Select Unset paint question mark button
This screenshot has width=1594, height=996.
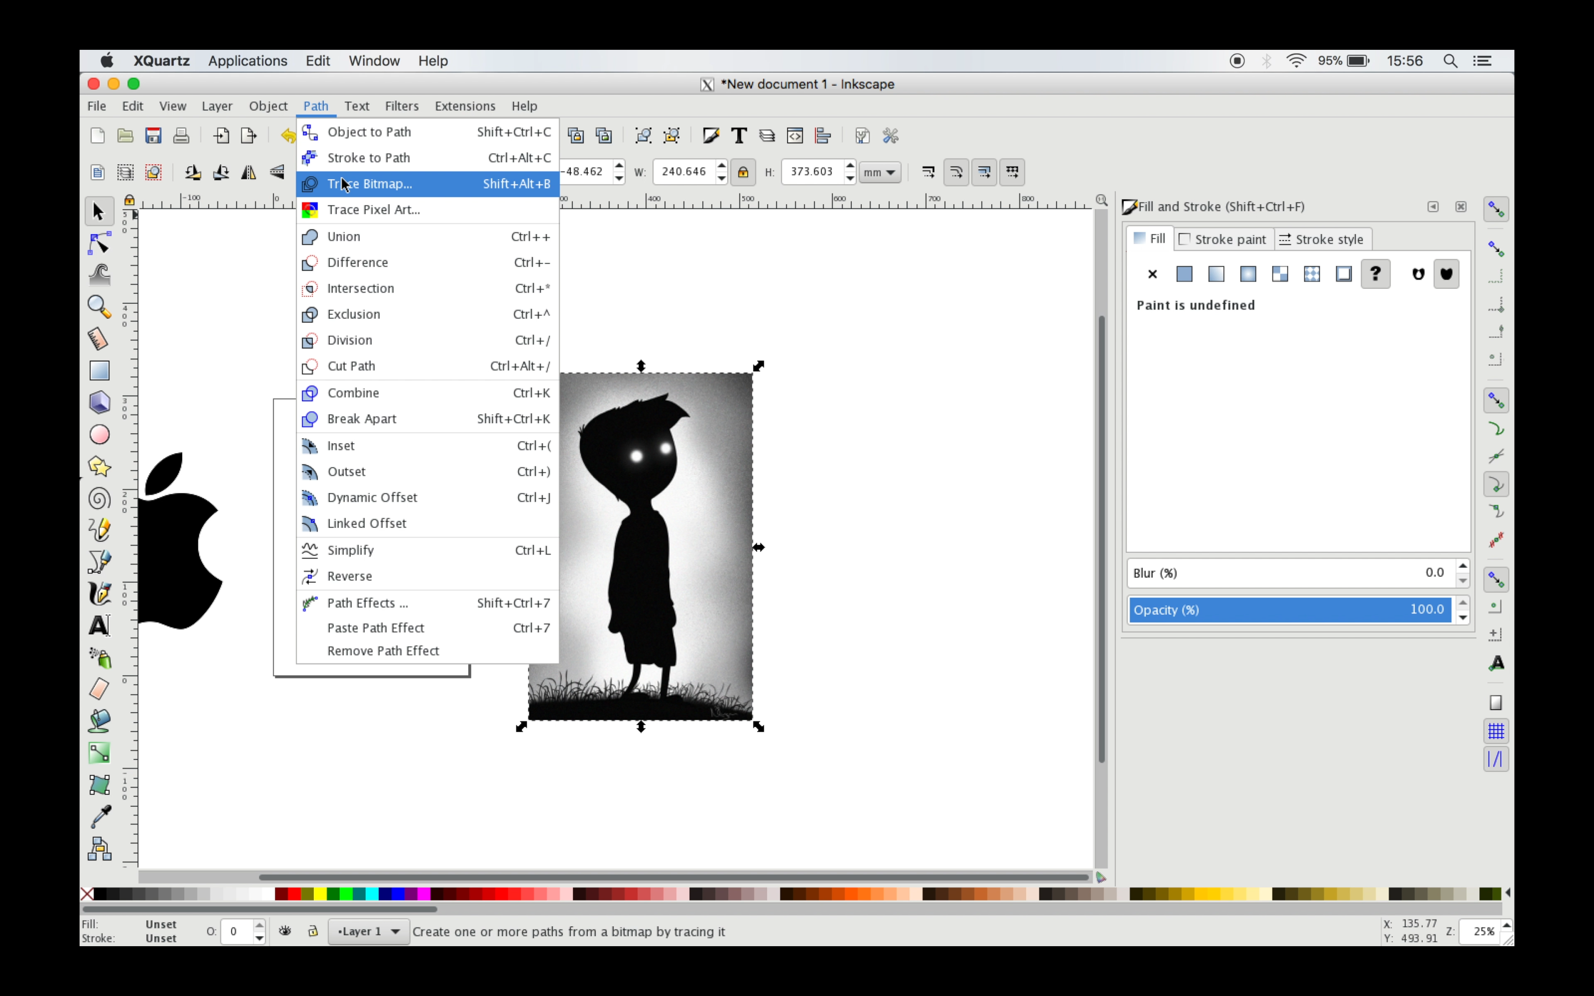(x=1375, y=274)
